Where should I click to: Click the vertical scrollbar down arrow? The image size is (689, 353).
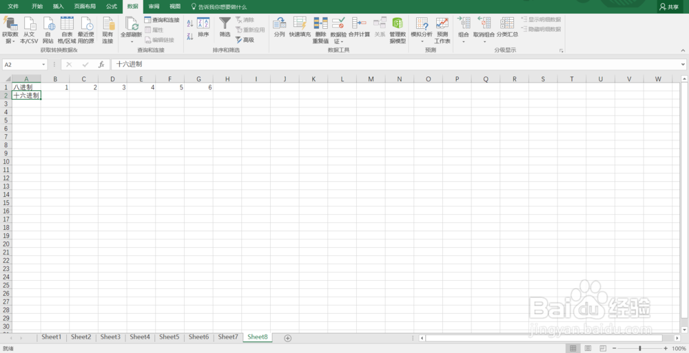[x=684, y=330]
